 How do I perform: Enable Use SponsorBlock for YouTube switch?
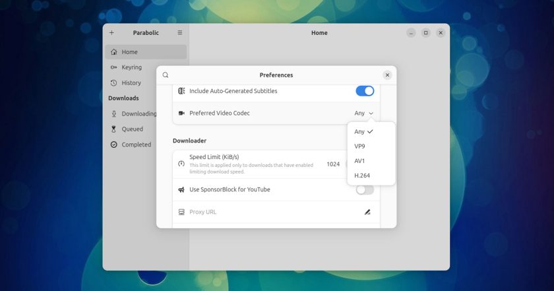coord(365,190)
